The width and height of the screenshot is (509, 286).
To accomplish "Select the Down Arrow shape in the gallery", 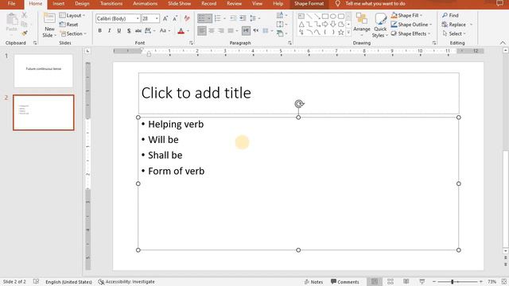I will point(333,25).
